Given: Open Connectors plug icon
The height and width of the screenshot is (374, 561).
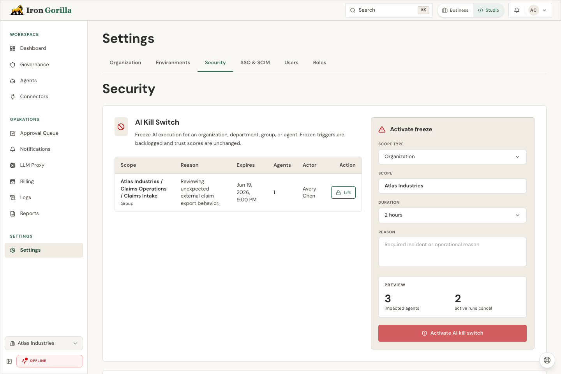Looking at the screenshot, I should point(12,97).
